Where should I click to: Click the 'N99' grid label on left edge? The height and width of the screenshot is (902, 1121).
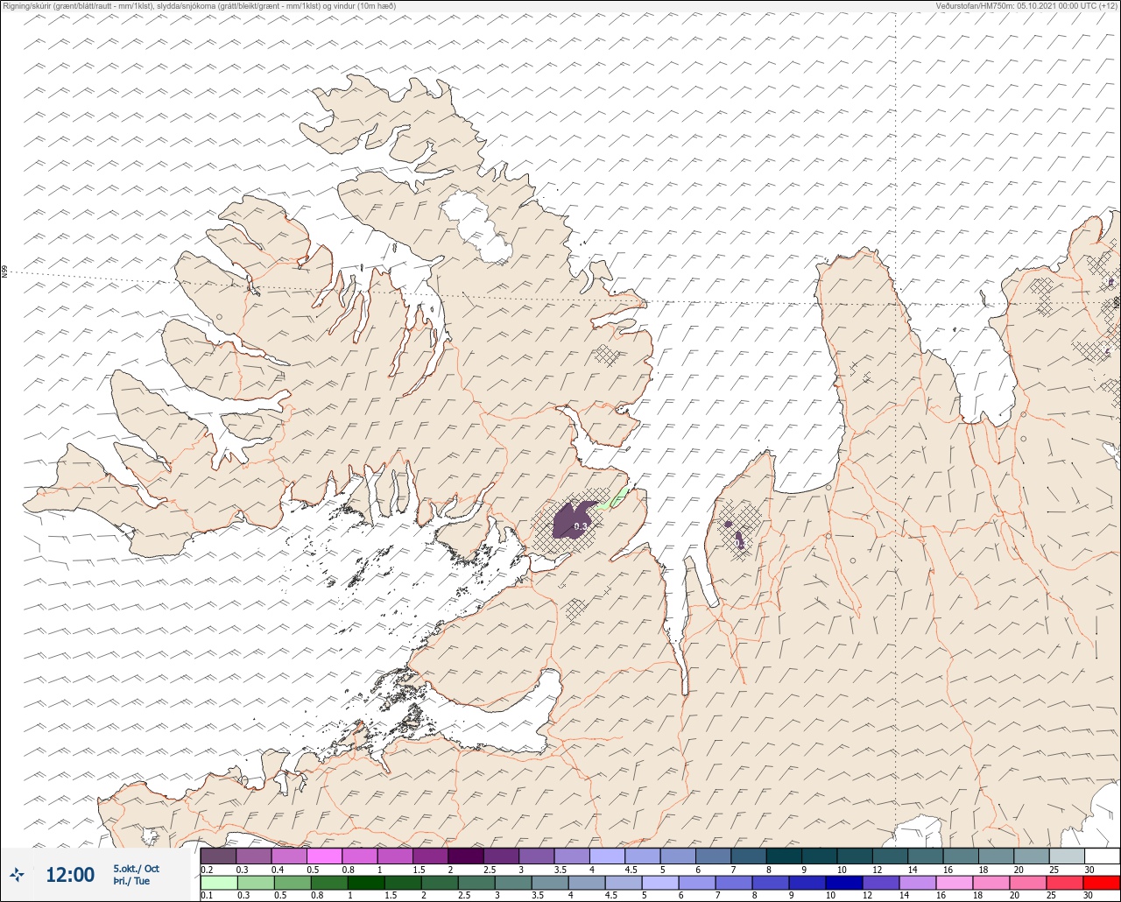point(4,272)
